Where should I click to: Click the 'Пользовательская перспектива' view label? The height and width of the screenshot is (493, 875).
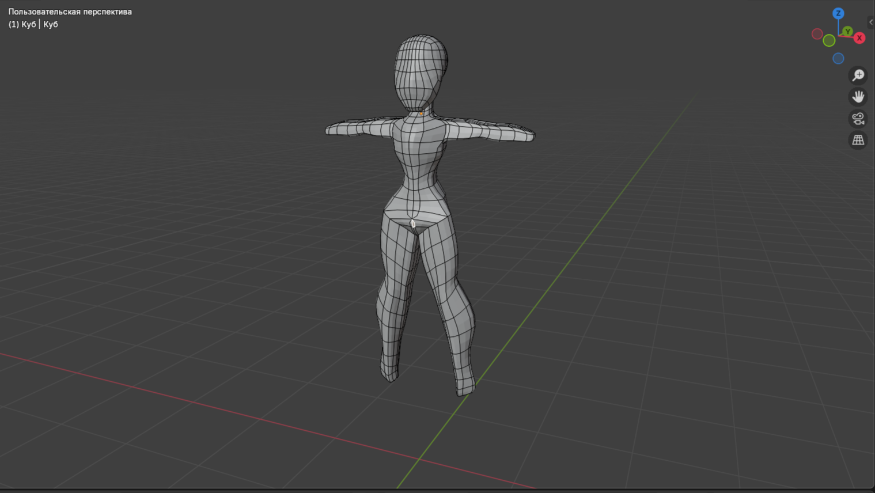click(x=70, y=12)
